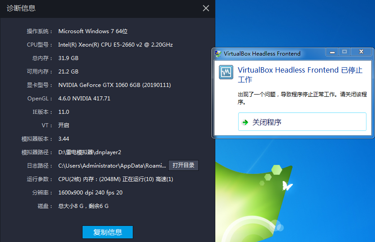Click the 打开目录 button next to log path
375x242 pixels.
pos(183,165)
